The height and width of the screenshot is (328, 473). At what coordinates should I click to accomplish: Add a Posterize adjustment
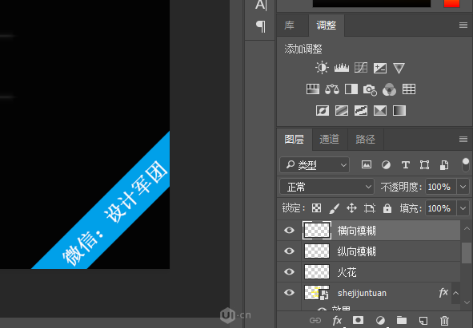coord(342,110)
